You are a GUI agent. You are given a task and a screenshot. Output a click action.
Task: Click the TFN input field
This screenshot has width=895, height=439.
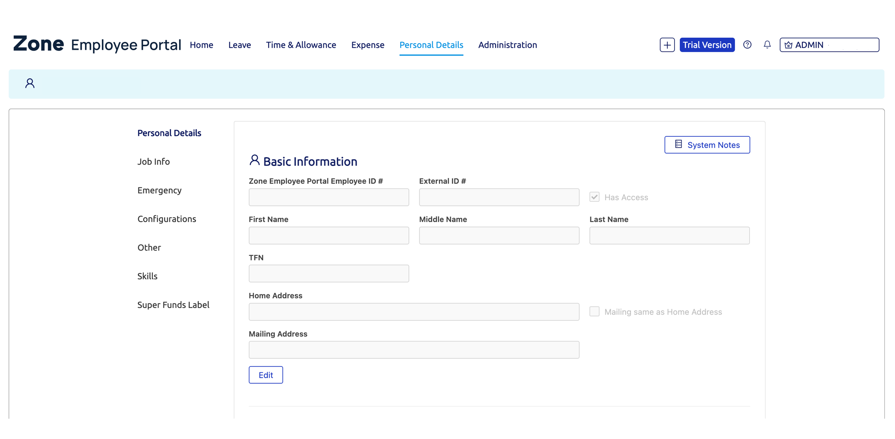(x=329, y=273)
